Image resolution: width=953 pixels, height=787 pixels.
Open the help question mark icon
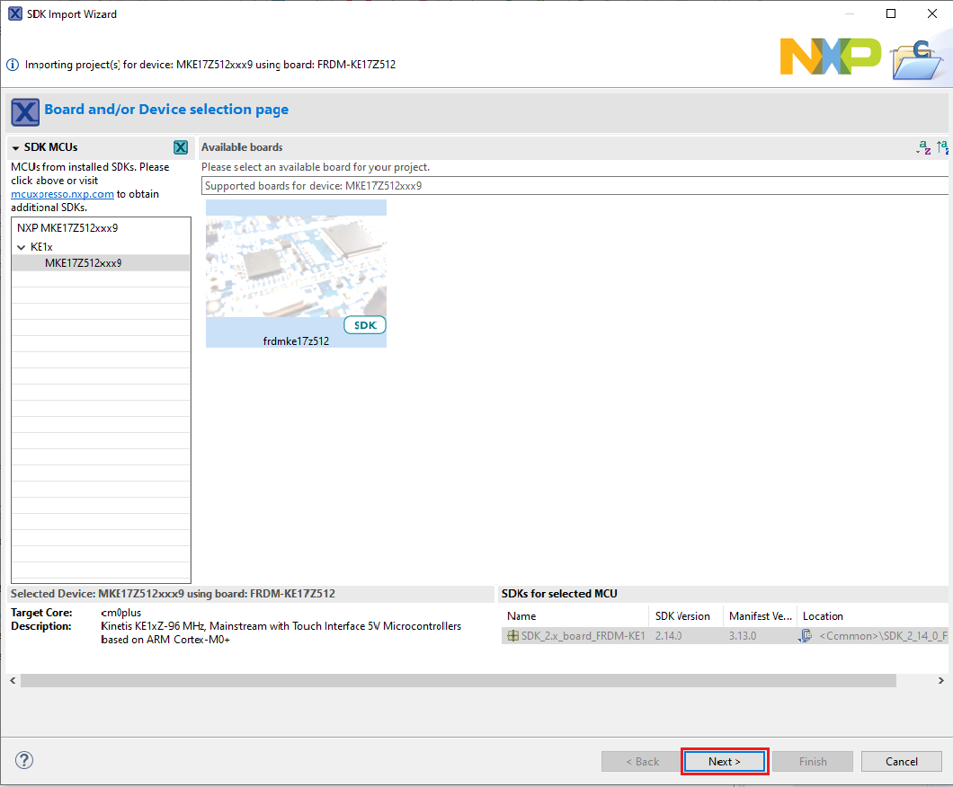[x=24, y=760]
